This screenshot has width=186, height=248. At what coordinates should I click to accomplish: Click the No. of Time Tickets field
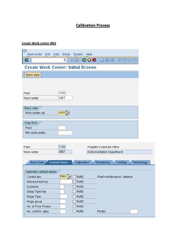pyautogui.click(x=63, y=206)
